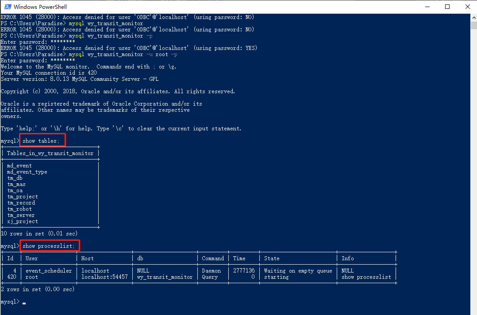Click 'show processlist' in Info column

pyautogui.click(x=366, y=277)
